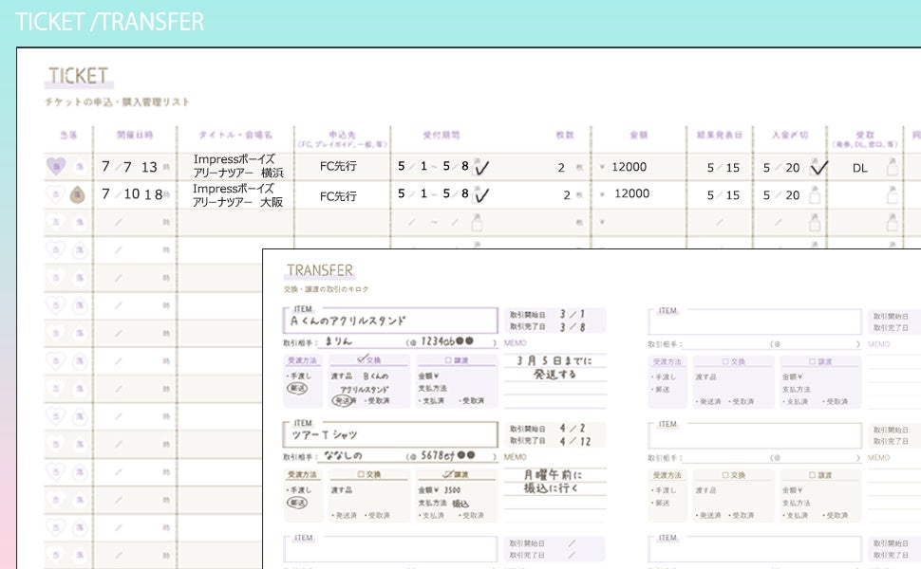This screenshot has height=569, width=921.
Task: Click the 金額 column header
Action: pos(638,135)
